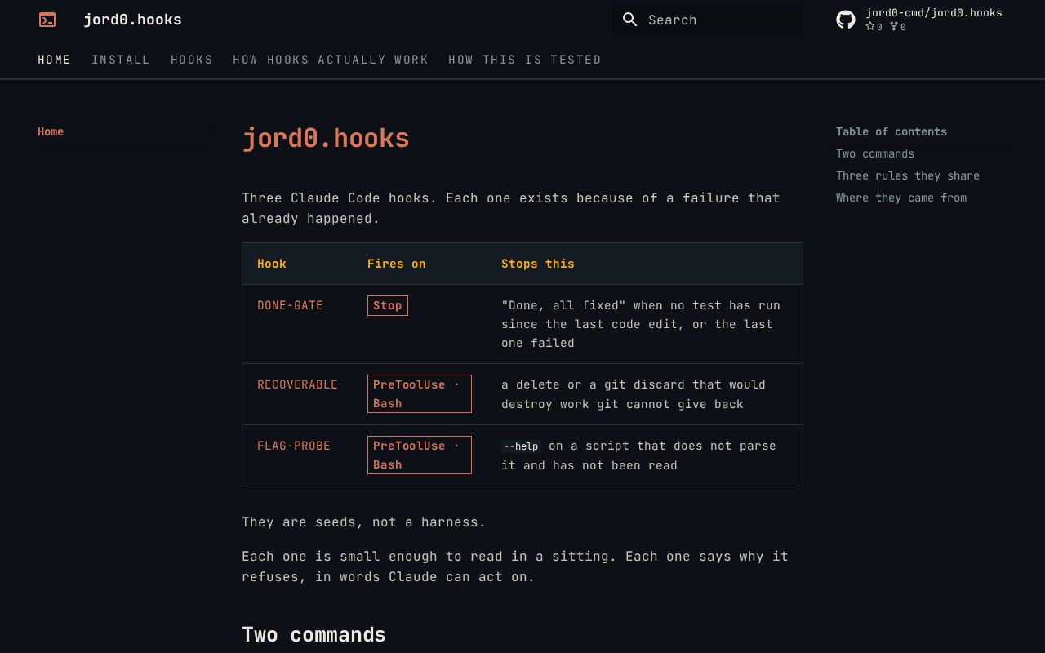Open the FLAG-PROBE hook link
This screenshot has height=653, width=1045.
(x=294, y=446)
